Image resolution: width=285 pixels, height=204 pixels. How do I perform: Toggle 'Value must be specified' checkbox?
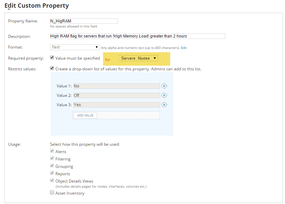[52, 58]
